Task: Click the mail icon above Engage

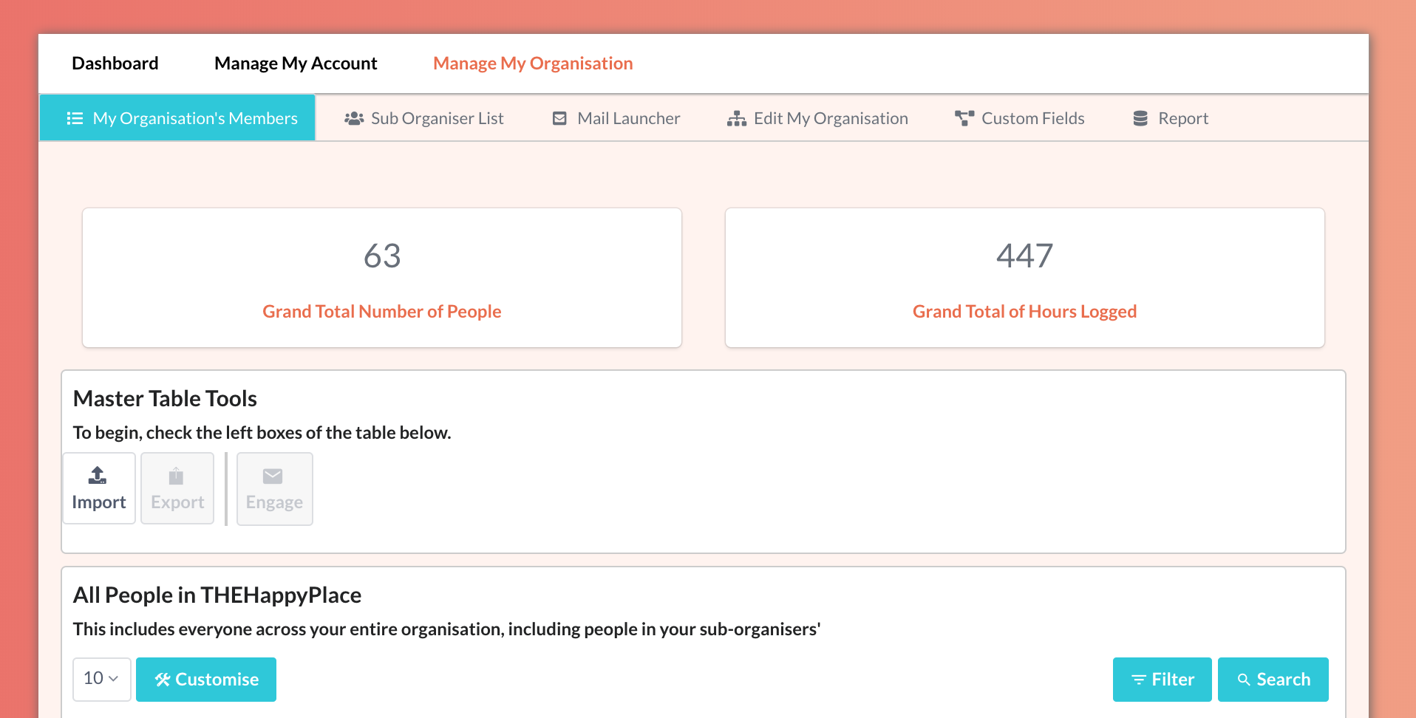Action: click(x=273, y=476)
